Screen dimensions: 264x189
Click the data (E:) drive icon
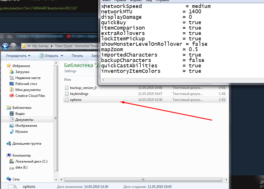12,167
